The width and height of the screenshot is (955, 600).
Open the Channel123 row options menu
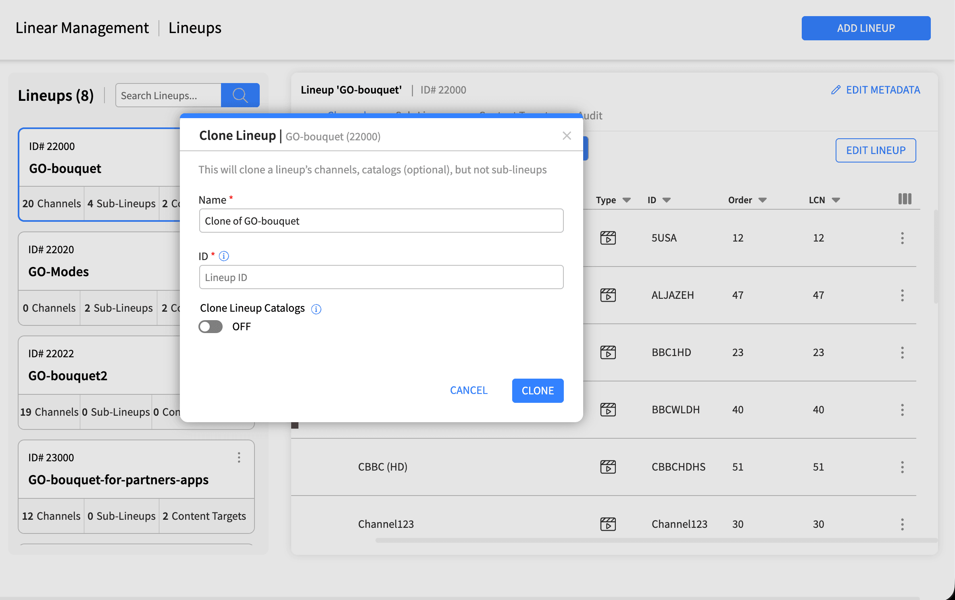tap(902, 524)
